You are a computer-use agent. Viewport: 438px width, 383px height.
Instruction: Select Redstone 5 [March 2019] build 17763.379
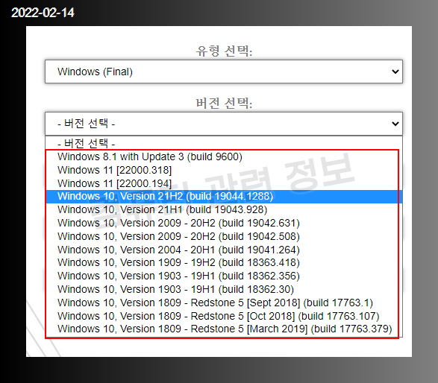(x=223, y=329)
